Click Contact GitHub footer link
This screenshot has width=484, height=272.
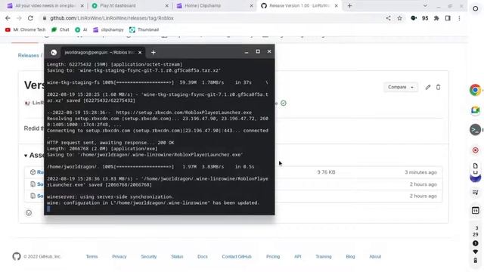237,257
